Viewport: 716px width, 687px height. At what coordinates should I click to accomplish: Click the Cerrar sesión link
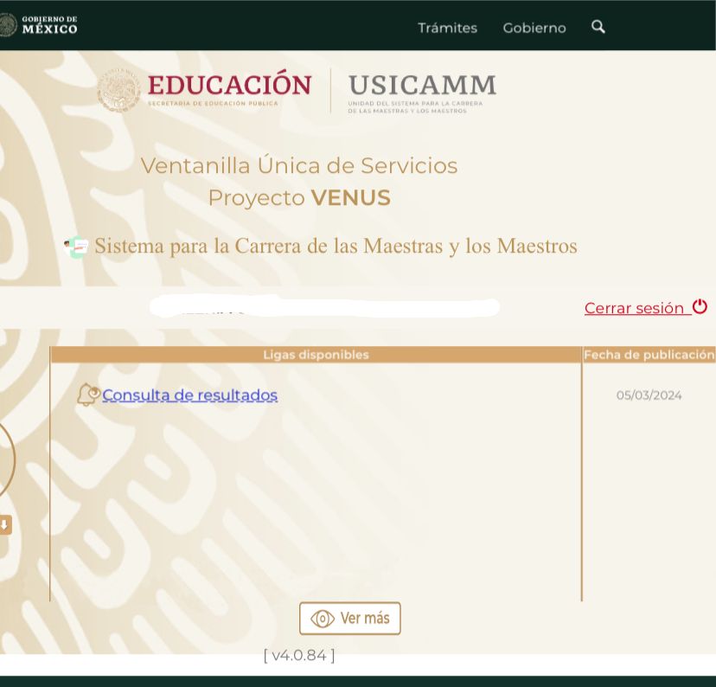coord(637,308)
